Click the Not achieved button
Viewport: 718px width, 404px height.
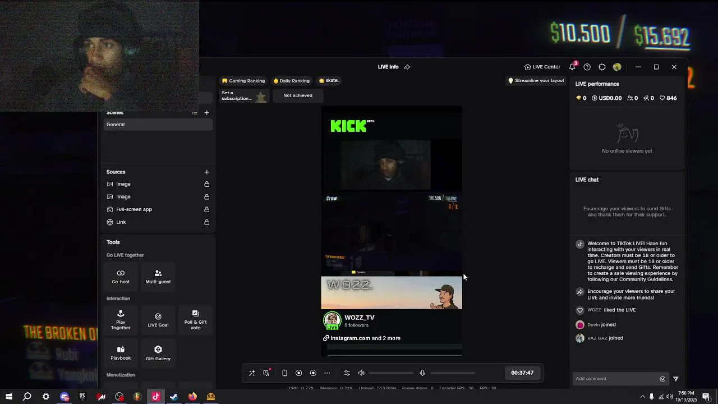pyautogui.click(x=298, y=95)
